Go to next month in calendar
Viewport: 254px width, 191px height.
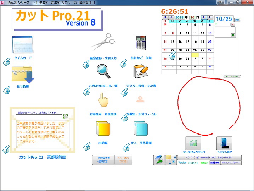[x=204, y=17]
